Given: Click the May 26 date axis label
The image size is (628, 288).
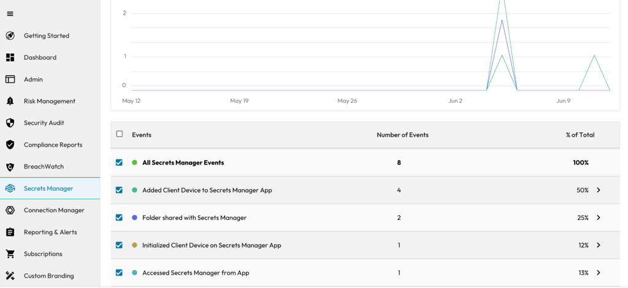Looking at the screenshot, I should [x=347, y=100].
